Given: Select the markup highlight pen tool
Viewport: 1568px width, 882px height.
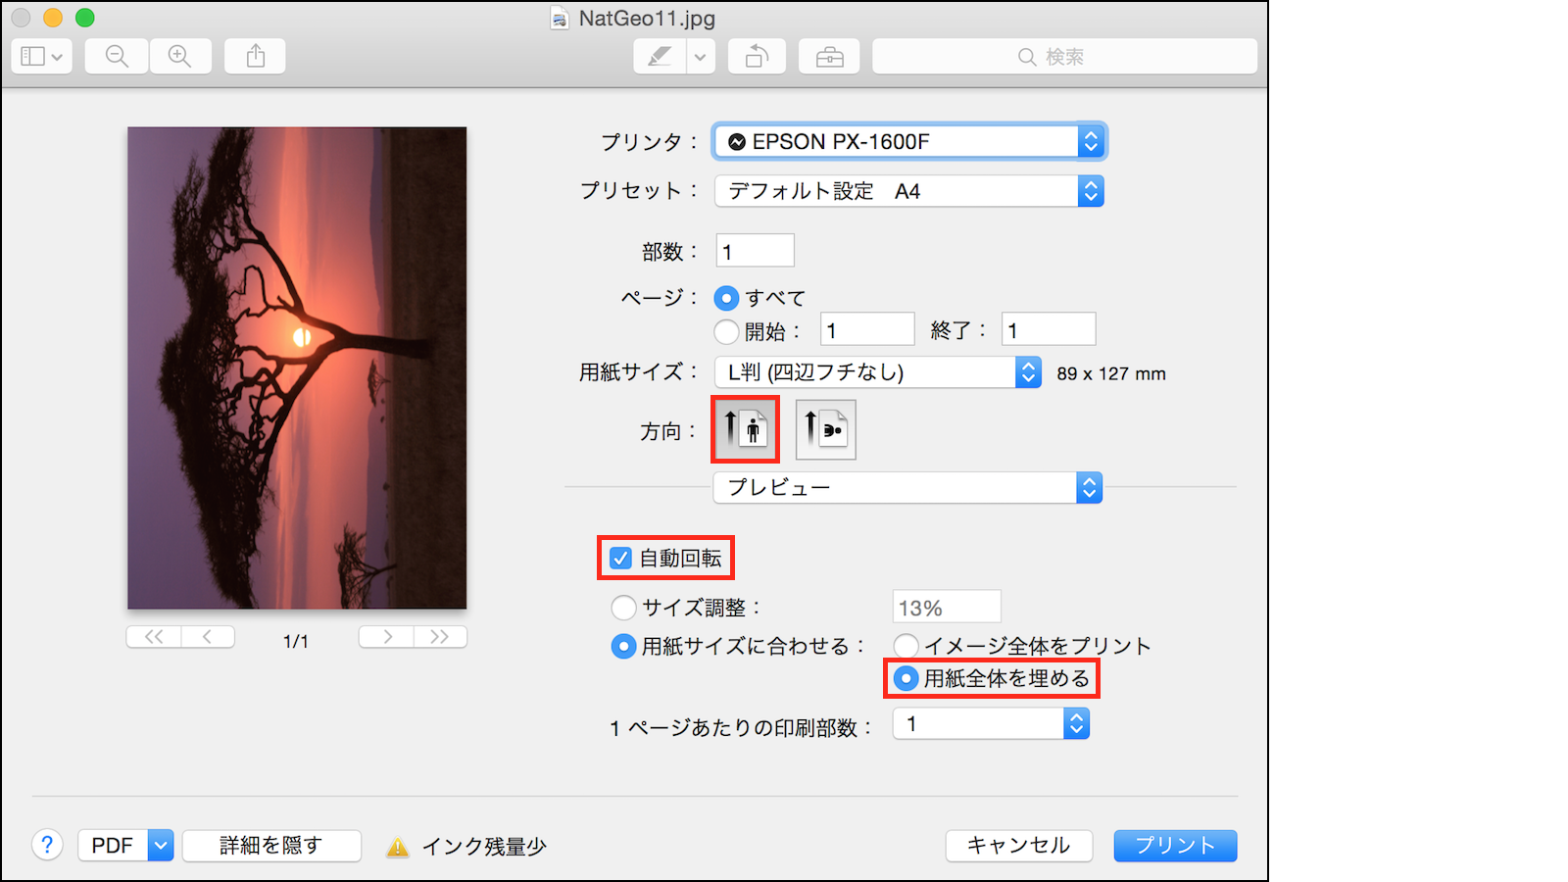Looking at the screenshot, I should (x=660, y=57).
